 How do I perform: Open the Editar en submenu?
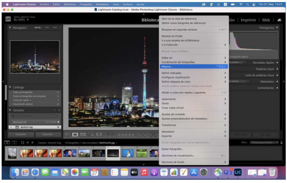click(194, 58)
